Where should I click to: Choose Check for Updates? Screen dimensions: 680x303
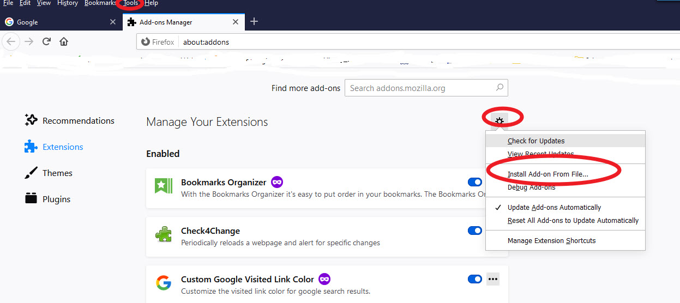coord(565,141)
